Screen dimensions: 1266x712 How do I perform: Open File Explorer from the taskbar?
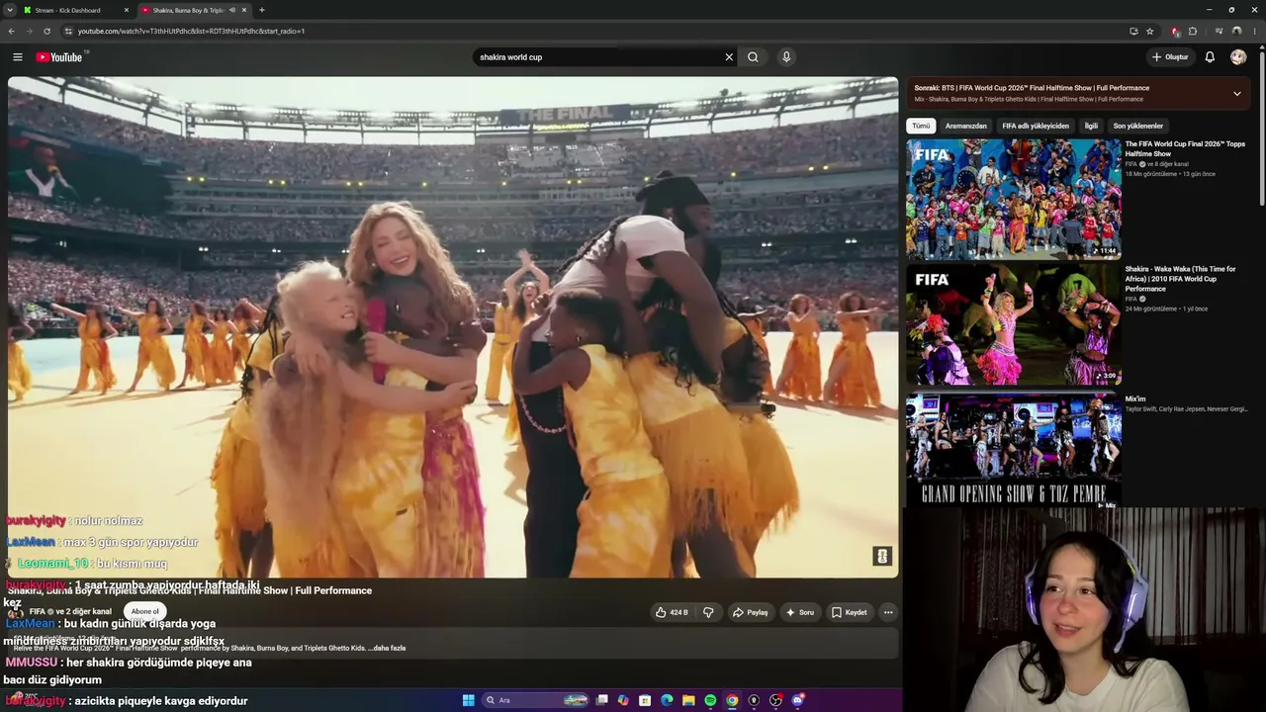tap(688, 700)
